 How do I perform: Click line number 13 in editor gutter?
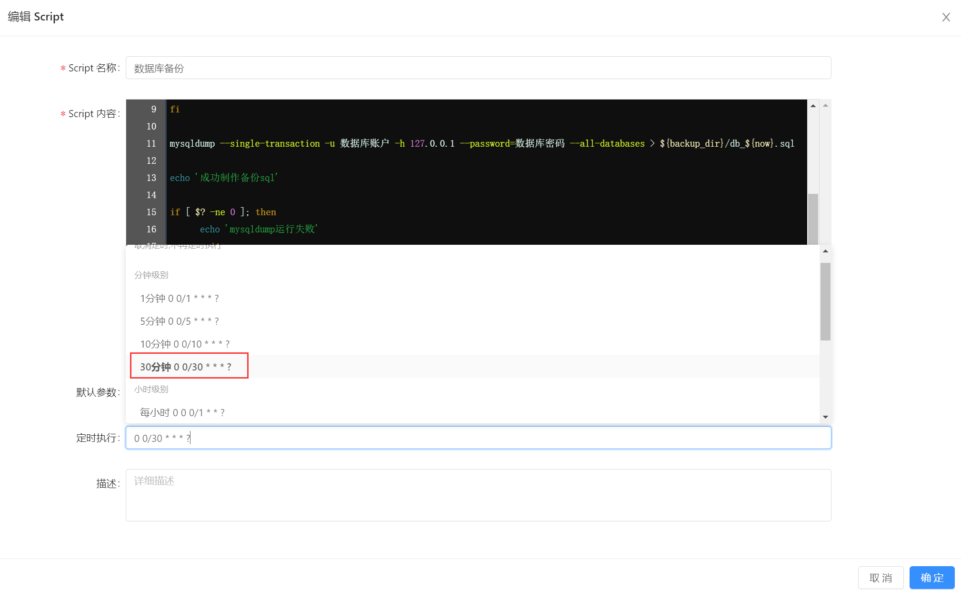151,178
